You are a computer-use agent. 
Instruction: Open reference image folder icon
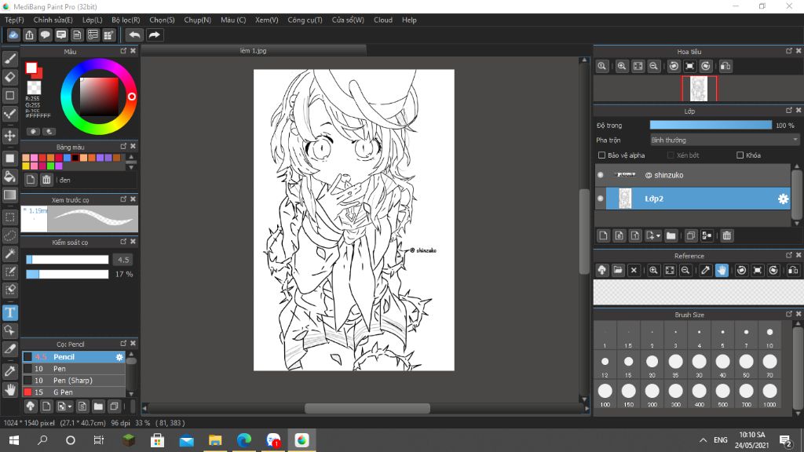click(618, 270)
